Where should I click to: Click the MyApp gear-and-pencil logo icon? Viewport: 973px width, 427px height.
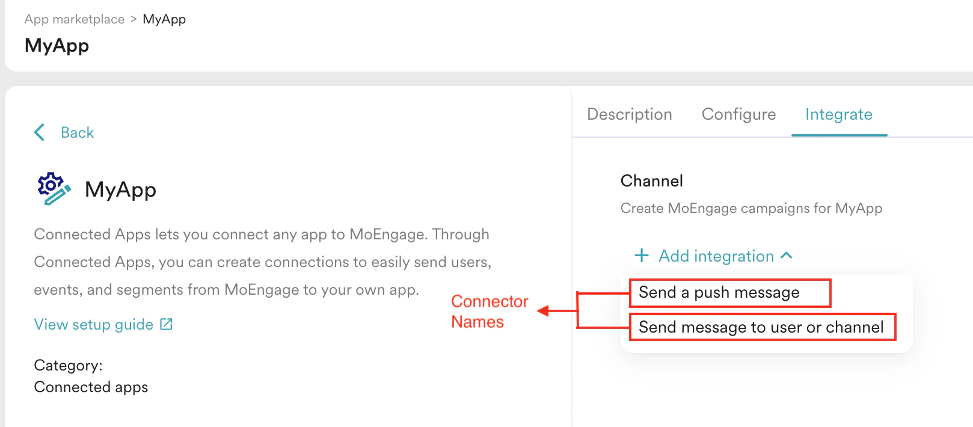54,189
